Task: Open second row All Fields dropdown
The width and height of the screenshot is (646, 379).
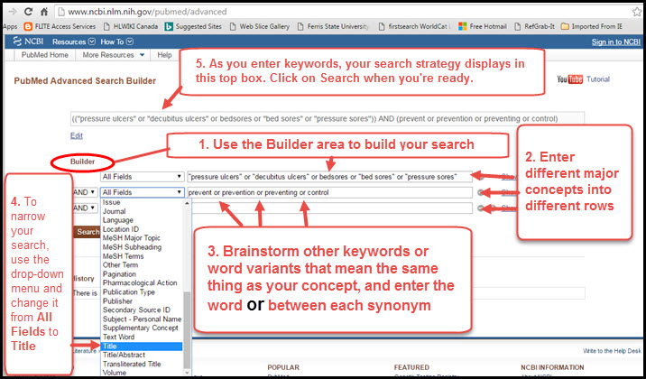Action: [x=143, y=192]
